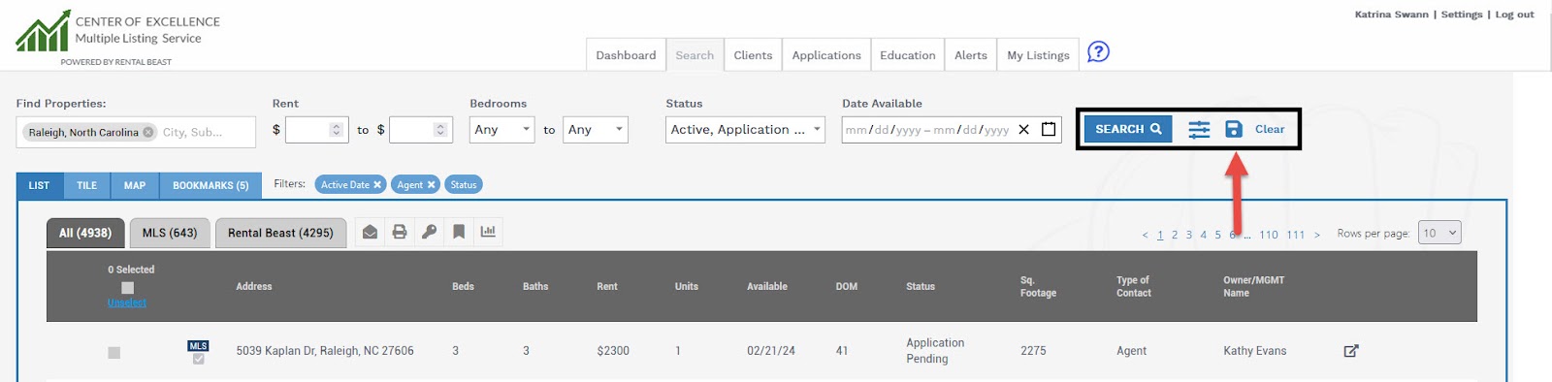
Task: Click the blue help question-mark icon
Action: (x=1098, y=51)
